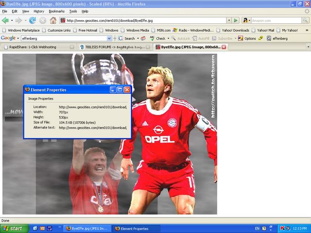Screen dimensions: 311x233
Task: Open the Search button dropdown arrow
Action: 138,38
